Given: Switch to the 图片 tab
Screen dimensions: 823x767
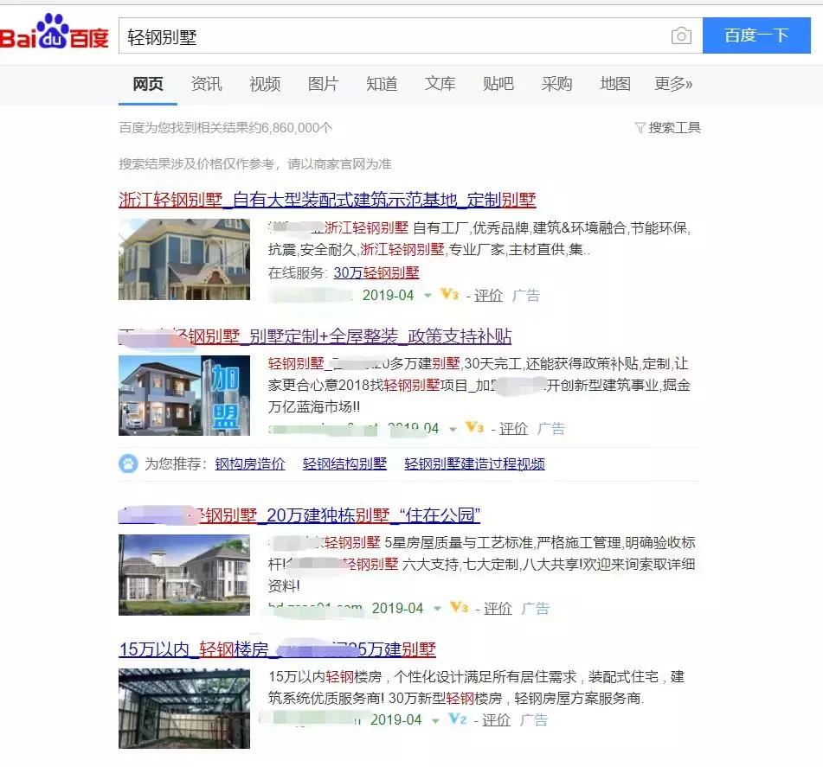Looking at the screenshot, I should pos(322,84).
